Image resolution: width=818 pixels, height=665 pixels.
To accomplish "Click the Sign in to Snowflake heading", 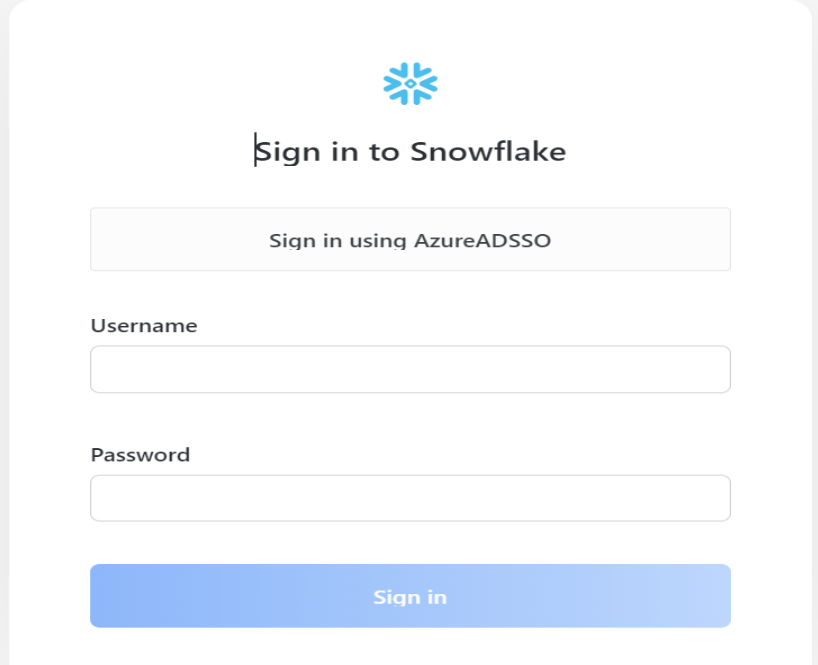I will (x=409, y=150).
